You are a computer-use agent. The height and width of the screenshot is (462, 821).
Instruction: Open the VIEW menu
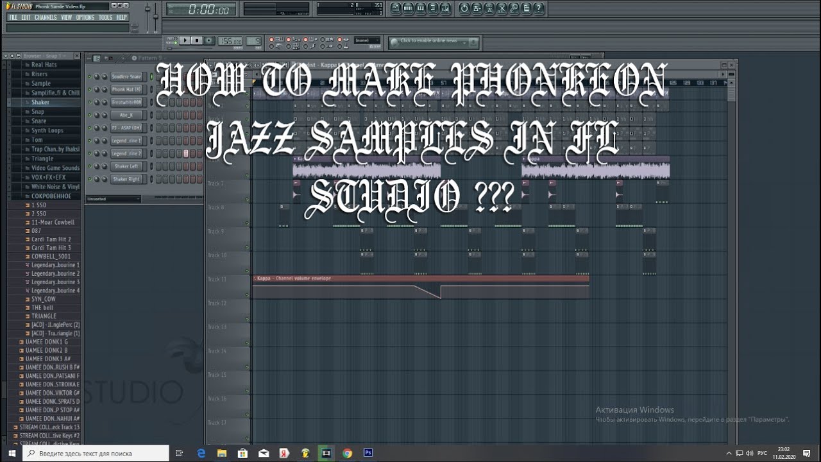point(67,17)
